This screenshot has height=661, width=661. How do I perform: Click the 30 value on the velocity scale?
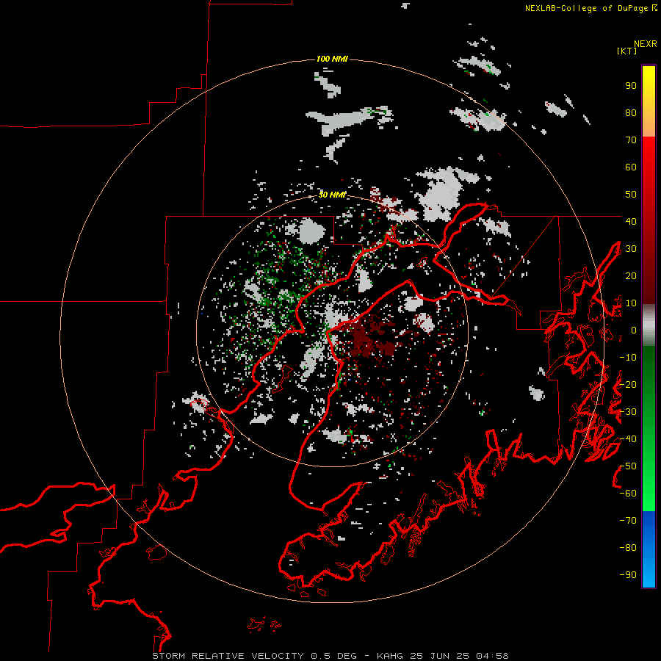tap(631, 249)
